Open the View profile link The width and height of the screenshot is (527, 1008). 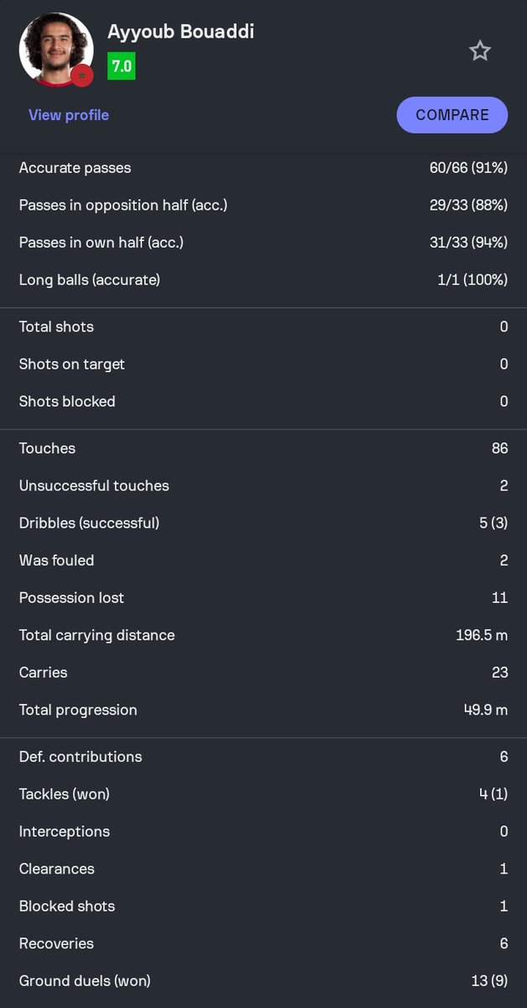pyautogui.click(x=69, y=115)
